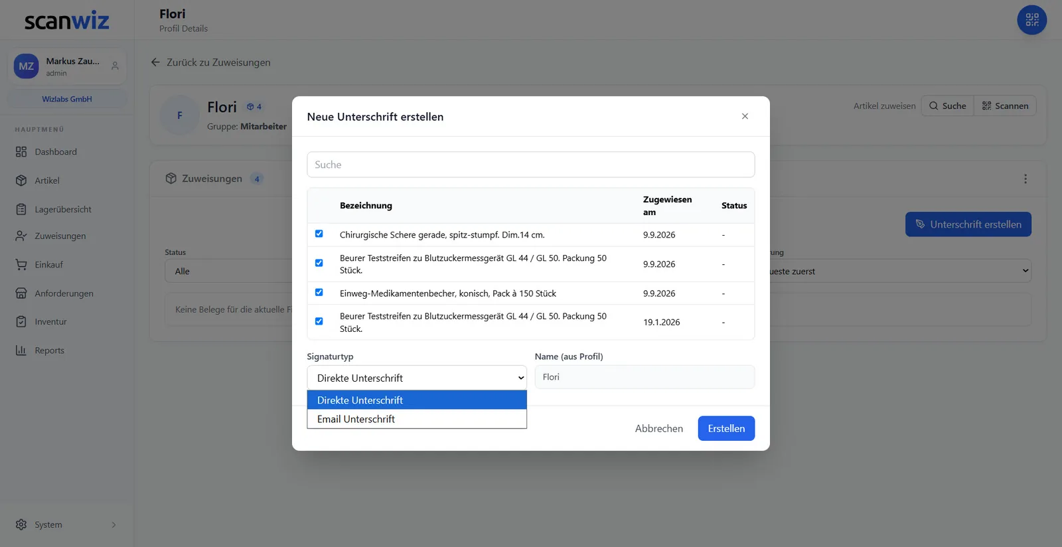Open the Zuweisungen three-dot options menu
This screenshot has width=1062, height=547.
(1025, 179)
